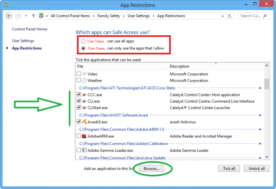
Task: Click the Adobe Gamma Loader icon
Action: pos(85,150)
